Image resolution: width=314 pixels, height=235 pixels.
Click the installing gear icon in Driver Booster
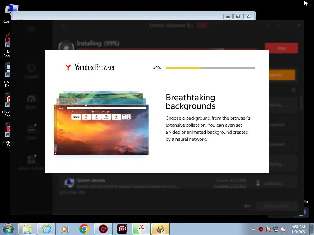tap(66, 47)
